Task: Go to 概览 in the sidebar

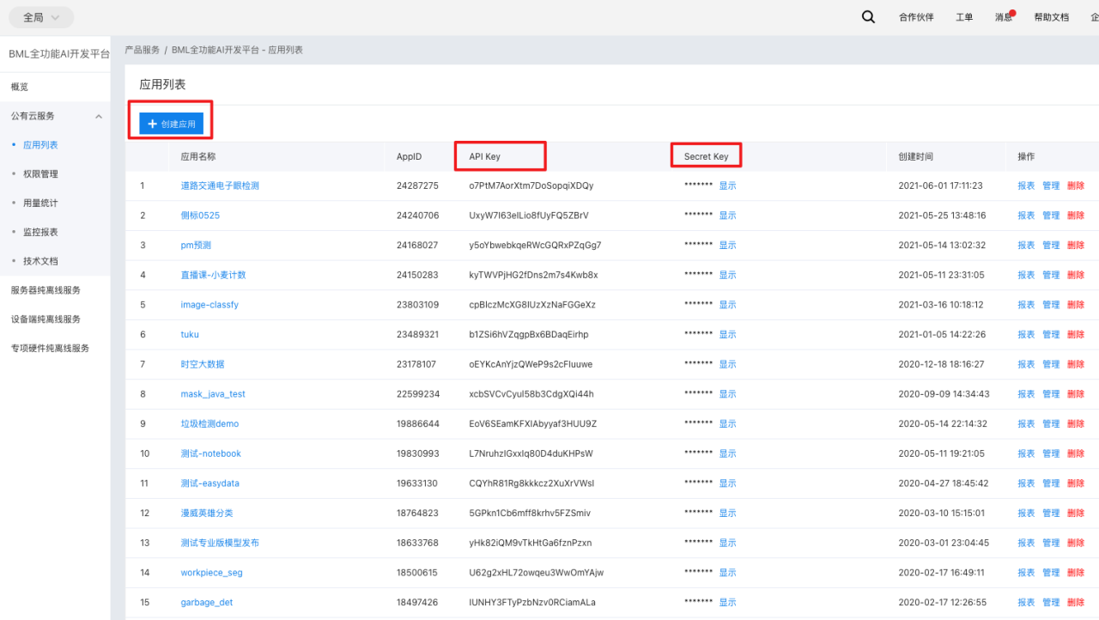Action: click(20, 87)
